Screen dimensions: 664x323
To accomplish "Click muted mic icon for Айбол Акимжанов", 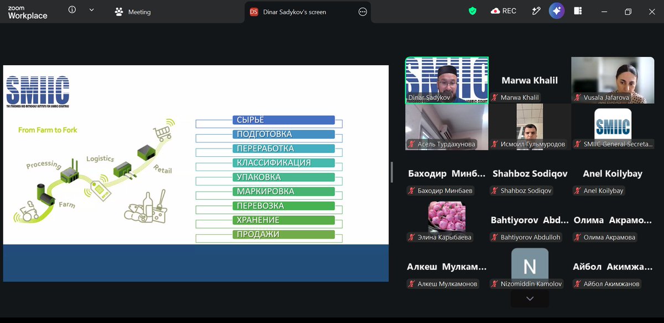I will [x=578, y=284].
